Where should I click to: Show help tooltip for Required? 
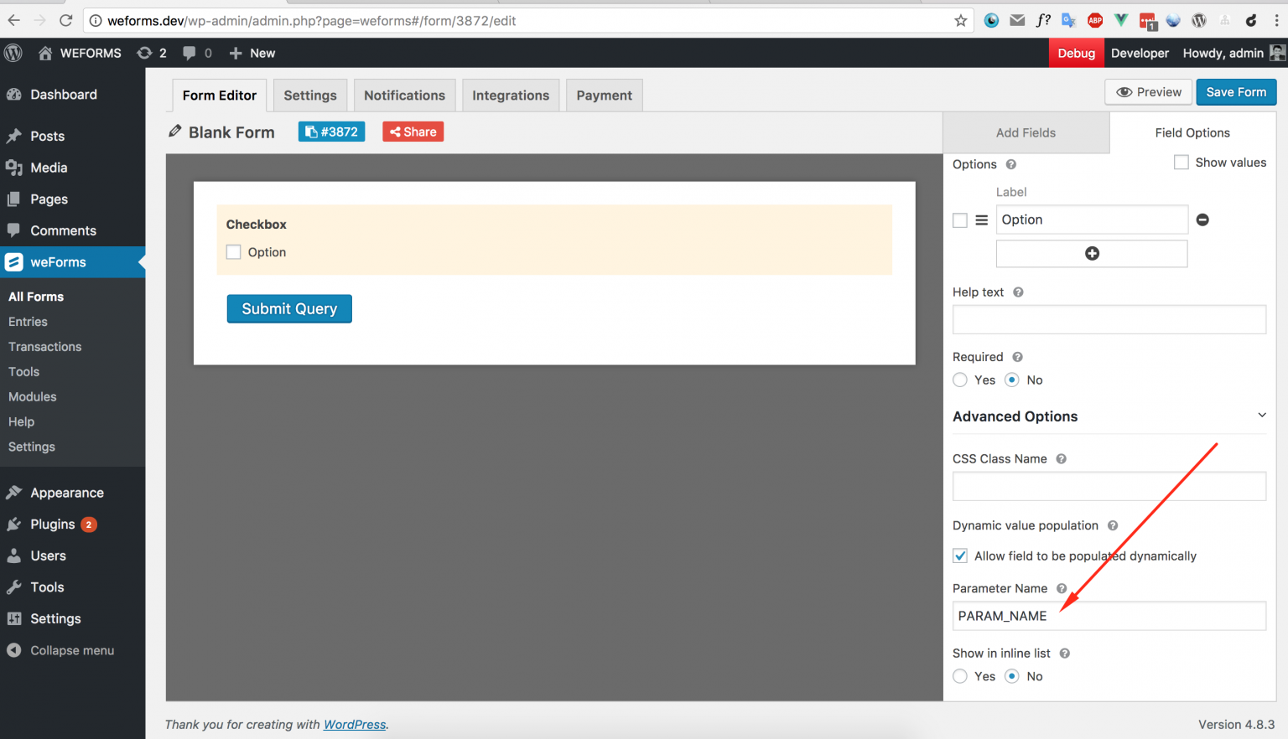[1017, 357]
